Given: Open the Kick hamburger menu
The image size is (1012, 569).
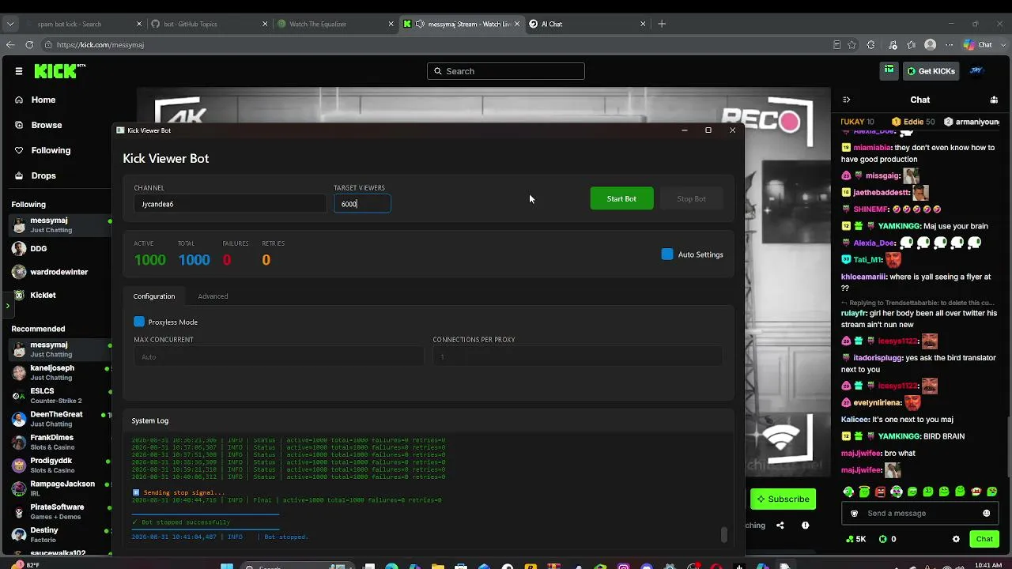Looking at the screenshot, I should coord(19,71).
